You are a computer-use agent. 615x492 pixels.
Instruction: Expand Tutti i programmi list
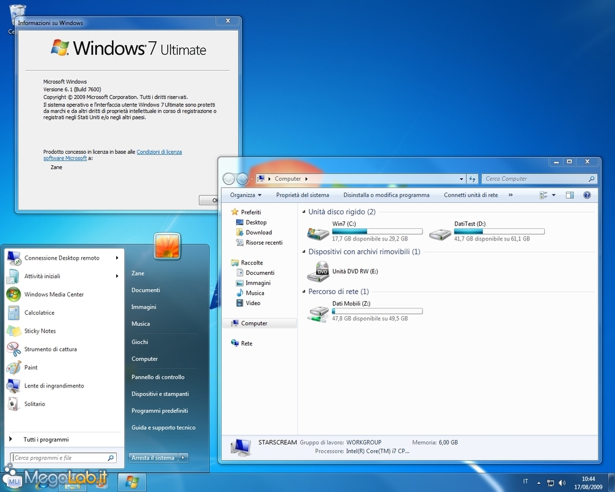(x=46, y=440)
